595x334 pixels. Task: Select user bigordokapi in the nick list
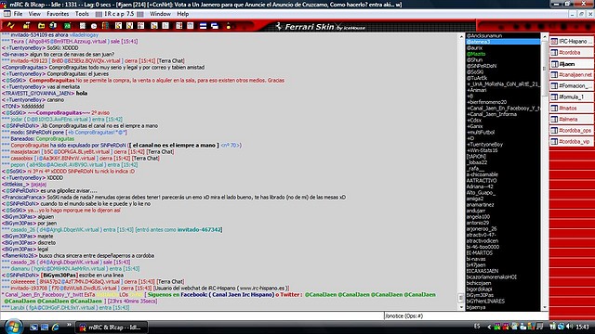pyautogui.click(x=480, y=289)
